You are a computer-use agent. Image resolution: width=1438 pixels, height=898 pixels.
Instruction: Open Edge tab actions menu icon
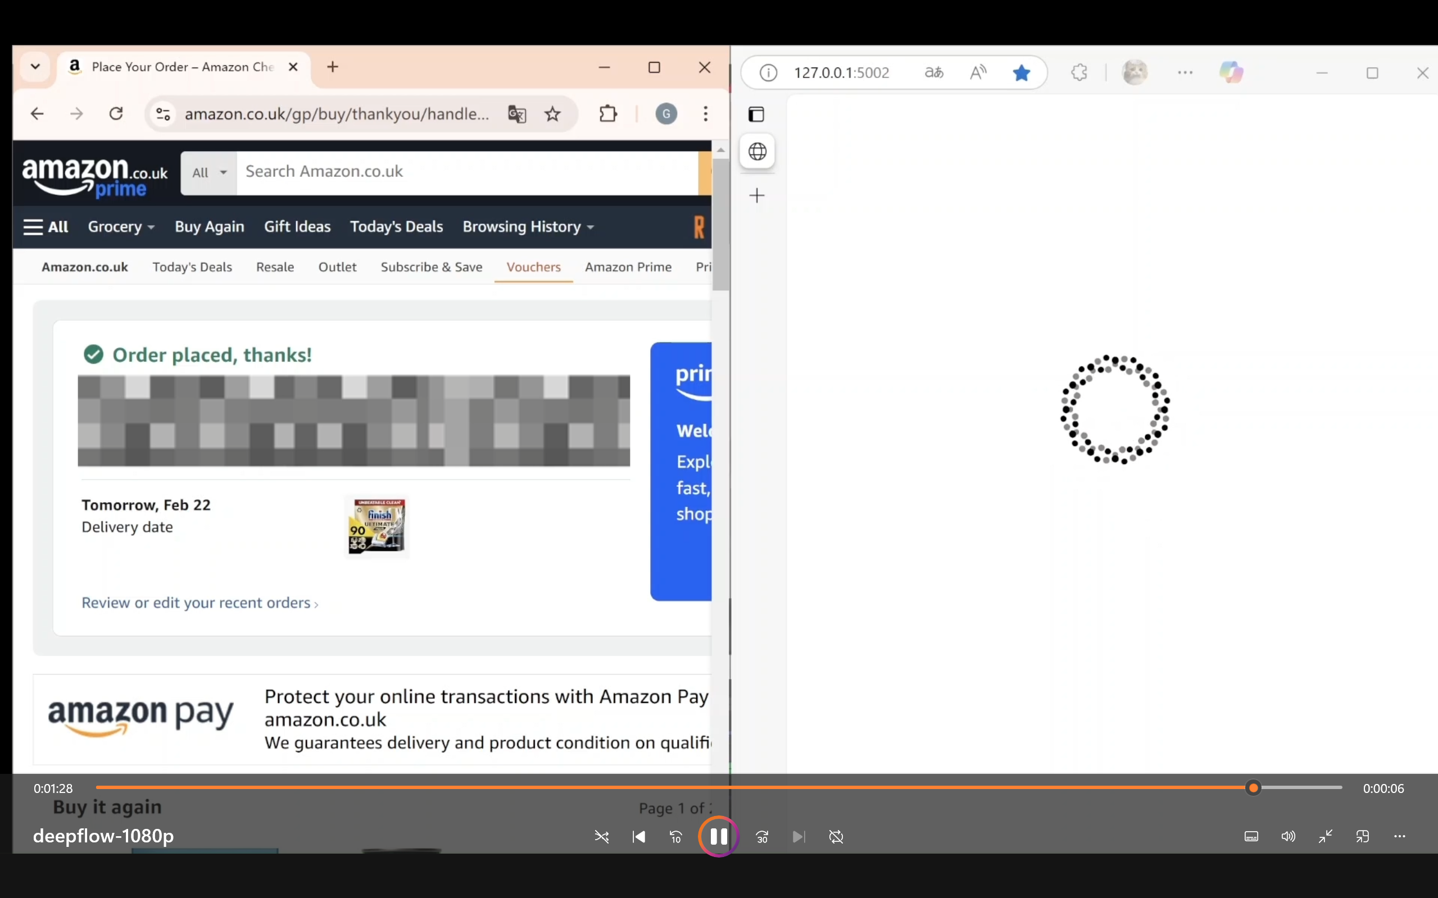(756, 114)
